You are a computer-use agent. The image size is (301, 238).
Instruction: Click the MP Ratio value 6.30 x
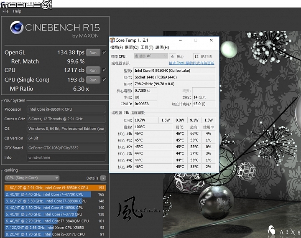click(81, 89)
